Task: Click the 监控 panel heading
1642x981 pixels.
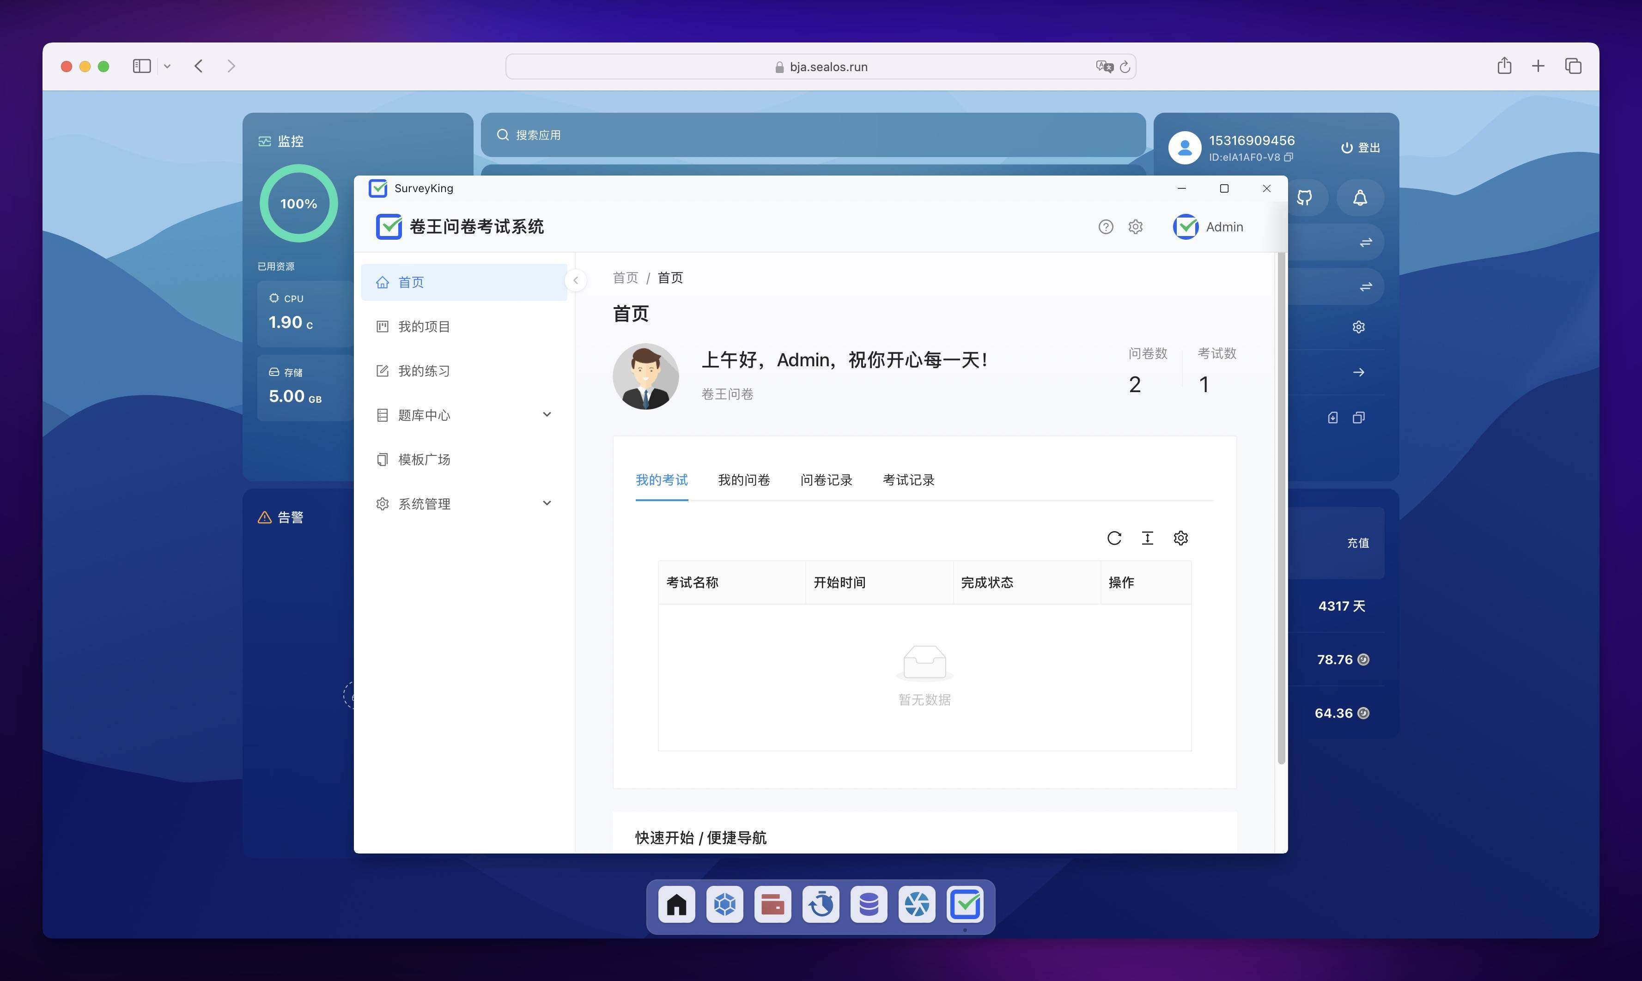Action: 280,141
